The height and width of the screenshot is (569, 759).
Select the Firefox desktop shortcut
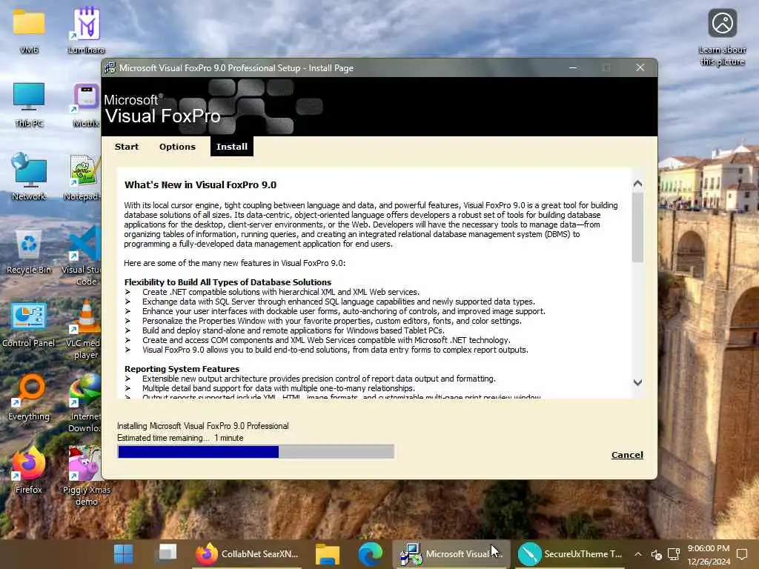29,470
